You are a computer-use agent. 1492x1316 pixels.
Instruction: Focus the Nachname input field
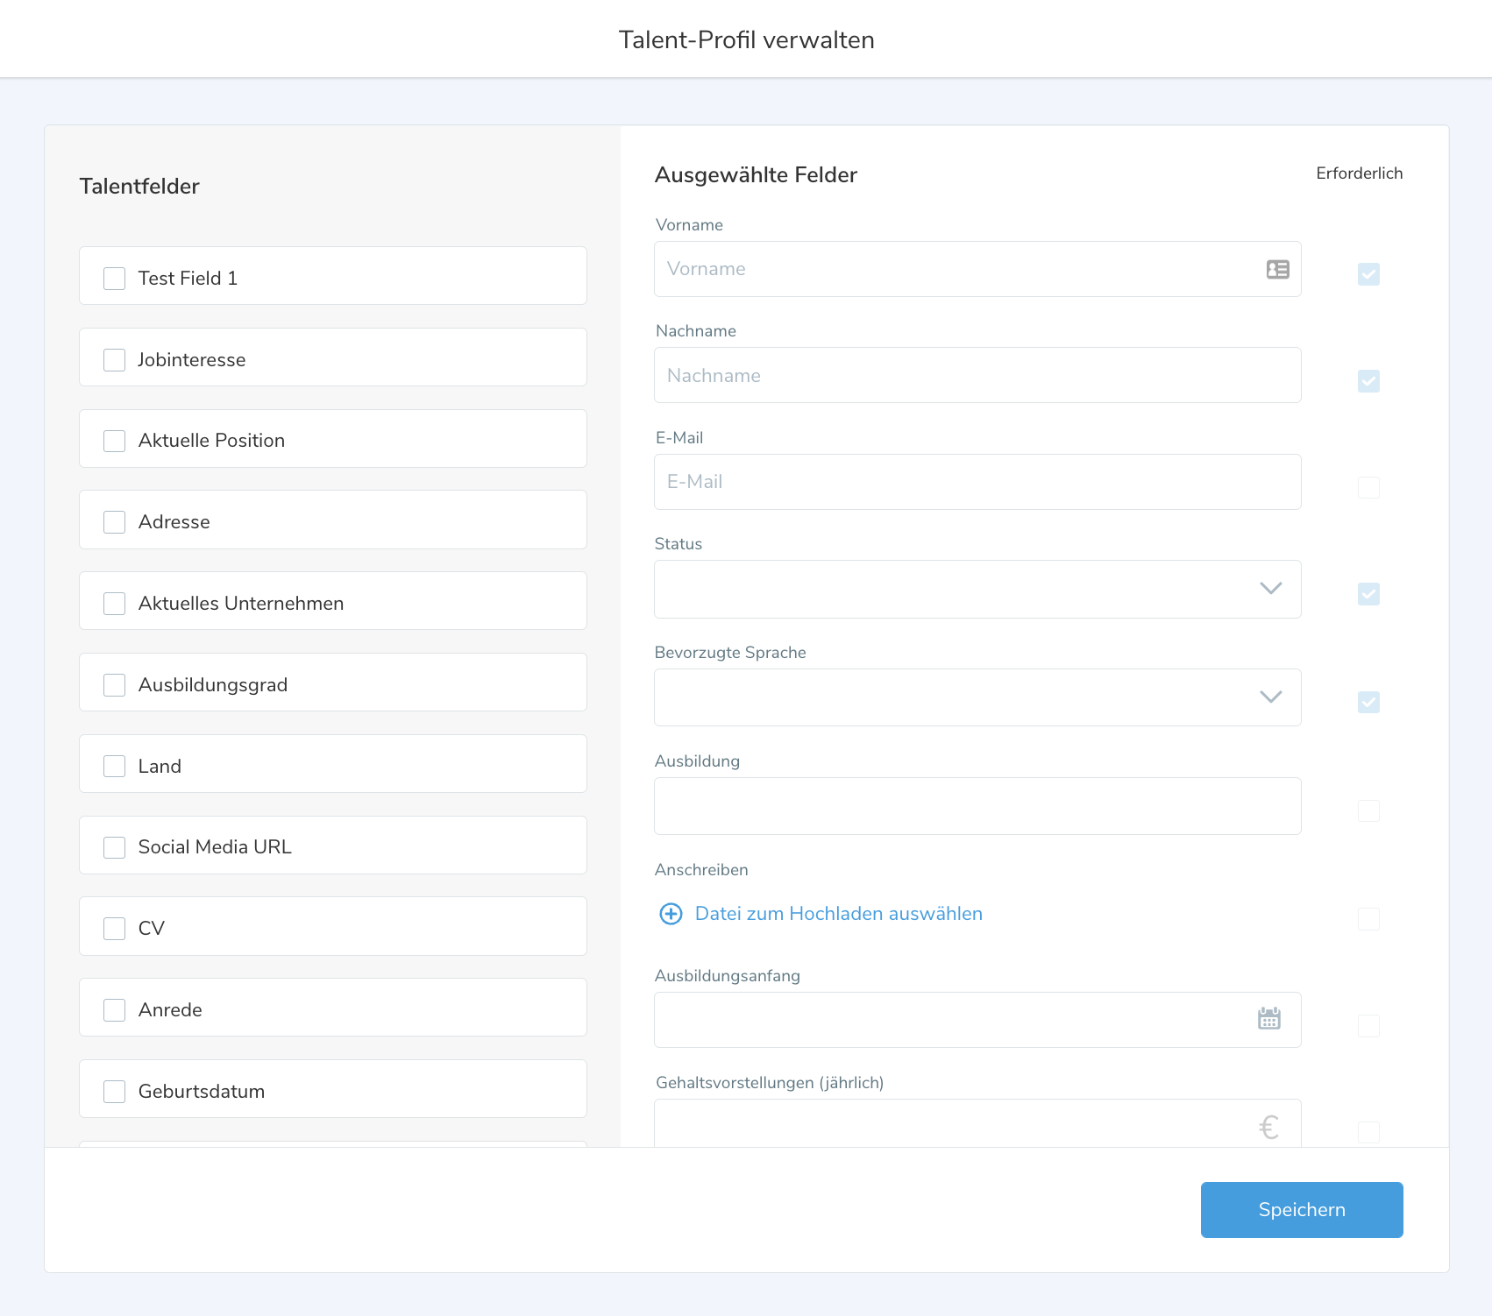click(x=977, y=376)
